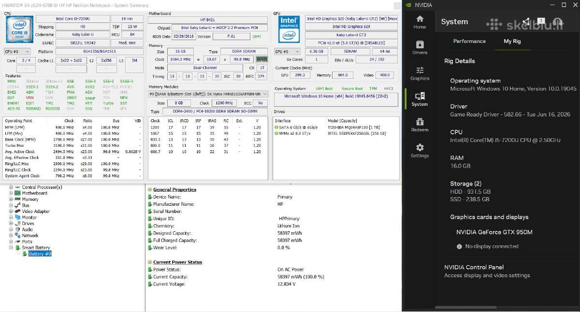The width and height of the screenshot is (580, 312).
Task: Open Graphics in the NVIDIA sidebar
Action: pos(420,73)
